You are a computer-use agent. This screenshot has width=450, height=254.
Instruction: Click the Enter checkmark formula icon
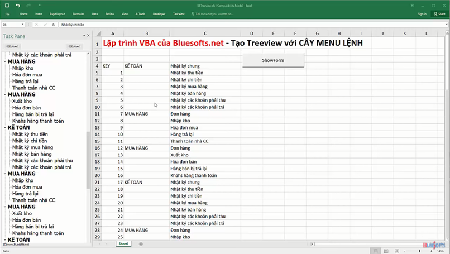[45, 25]
